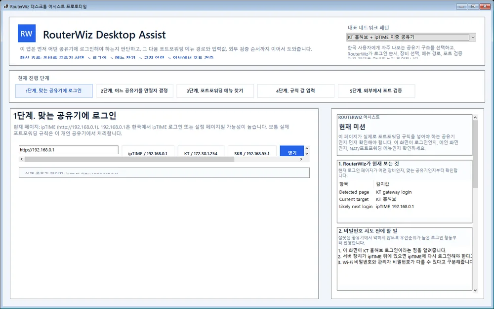The image size is (494, 309).
Task: Click the RouterWiz Desktop Assist title text
Action: pyautogui.click(x=104, y=35)
